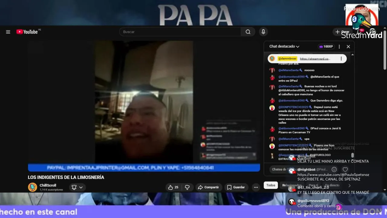The width and height of the screenshot is (387, 218).
Task: Select the Para ti filter chip
Action: pyautogui.click(x=313, y=185)
